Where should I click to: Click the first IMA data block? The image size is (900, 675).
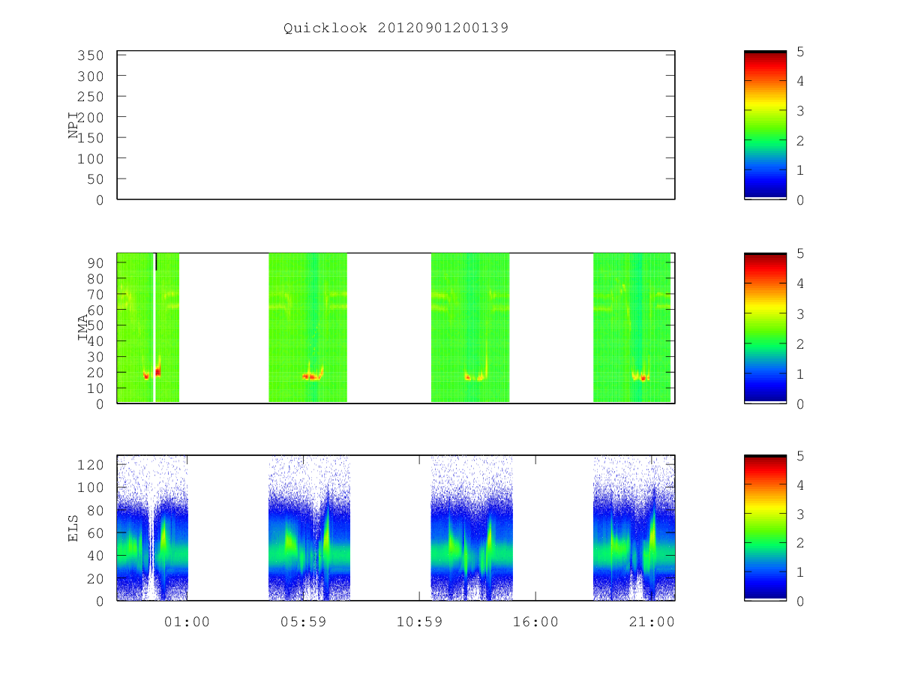pyautogui.click(x=148, y=328)
